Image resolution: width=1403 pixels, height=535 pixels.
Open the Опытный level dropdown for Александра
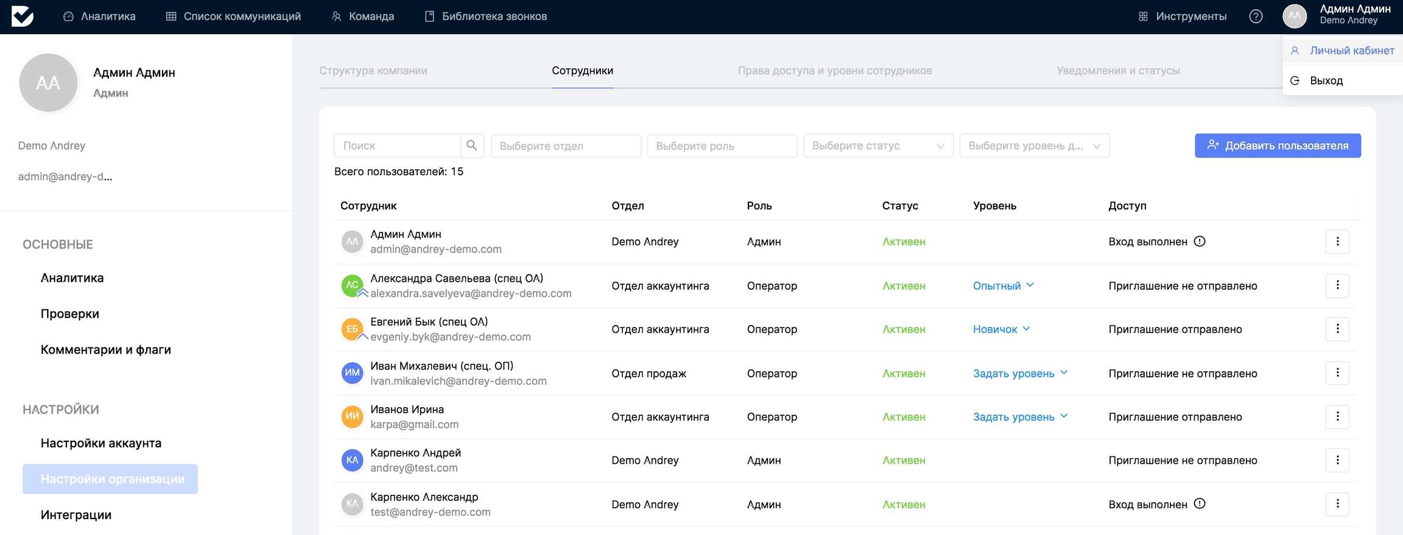point(1003,285)
